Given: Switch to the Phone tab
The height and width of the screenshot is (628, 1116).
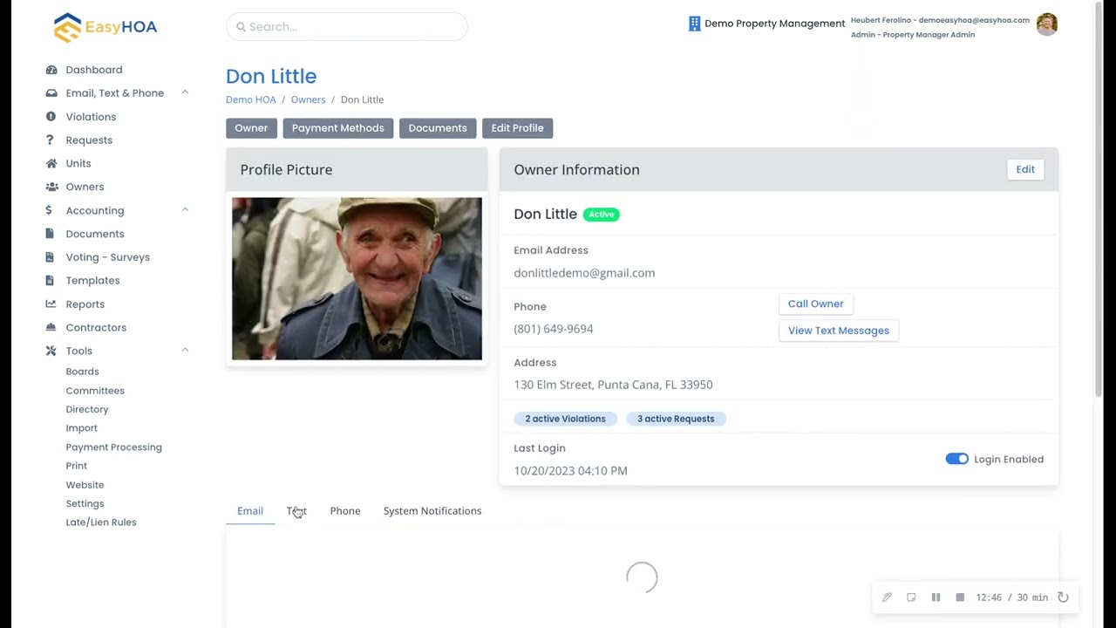Looking at the screenshot, I should [x=345, y=511].
